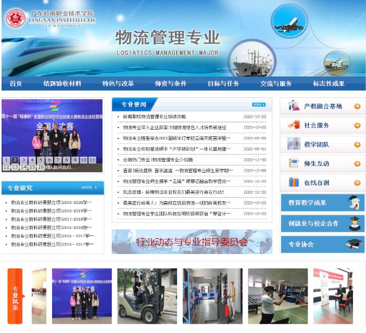Select 标志性成果 in the navigation bar

click(x=328, y=84)
